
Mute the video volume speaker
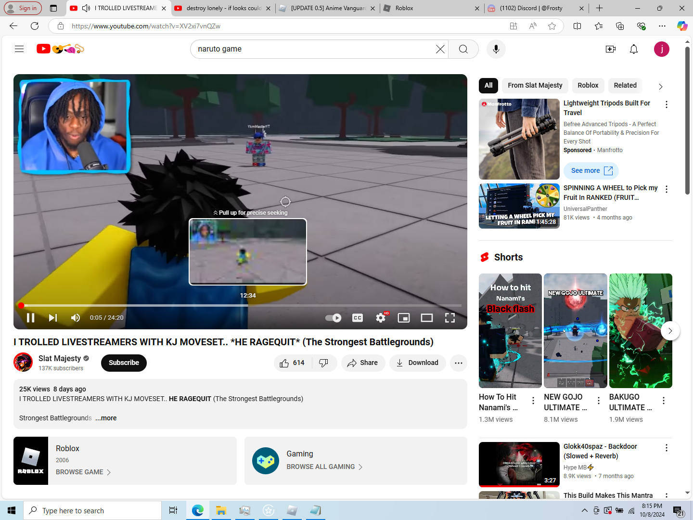(x=76, y=318)
